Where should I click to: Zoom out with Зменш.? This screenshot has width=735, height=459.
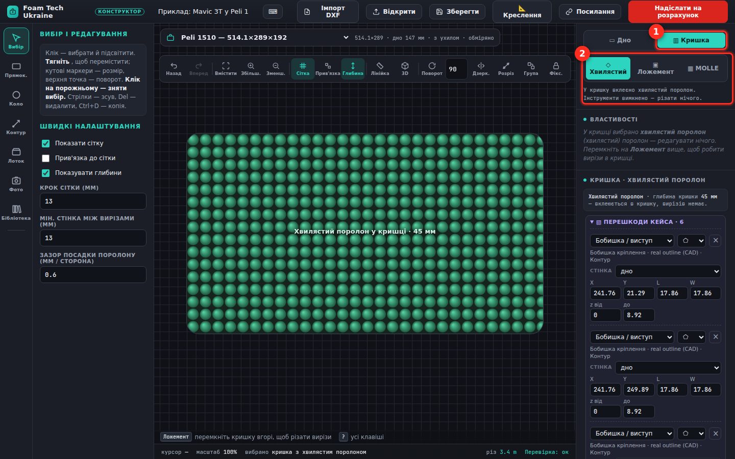[276, 69]
